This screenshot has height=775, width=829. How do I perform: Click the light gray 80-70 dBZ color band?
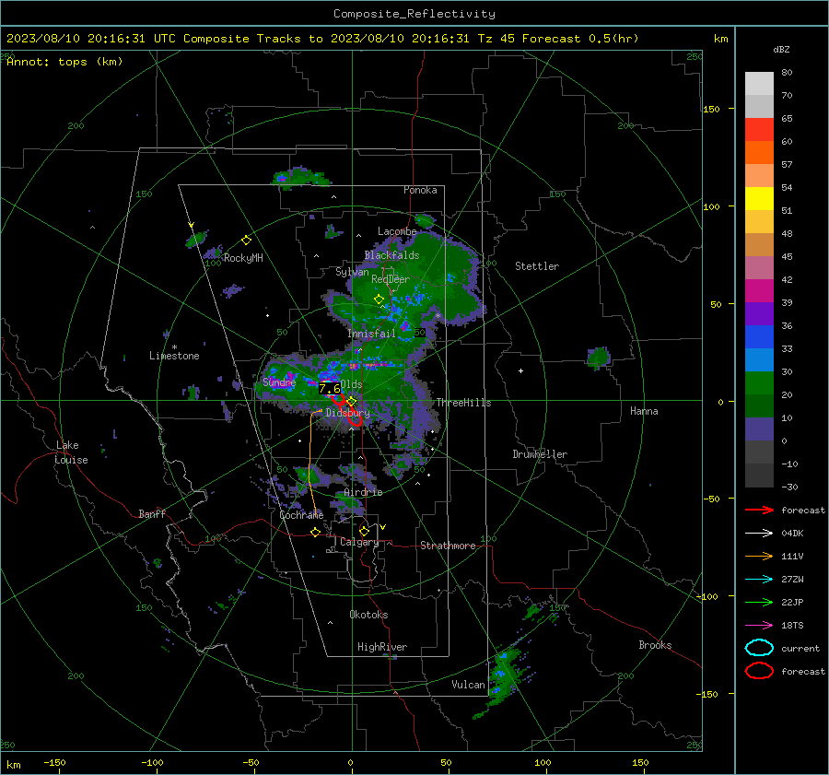tap(759, 84)
